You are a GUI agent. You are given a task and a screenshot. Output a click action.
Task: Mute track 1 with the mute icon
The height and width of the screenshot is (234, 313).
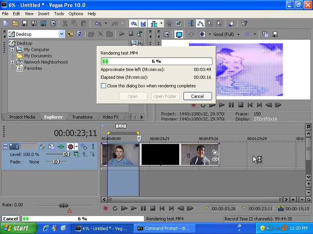(x=84, y=147)
